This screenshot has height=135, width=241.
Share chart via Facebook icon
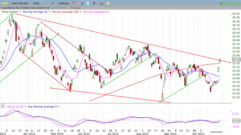(x=95, y=3)
